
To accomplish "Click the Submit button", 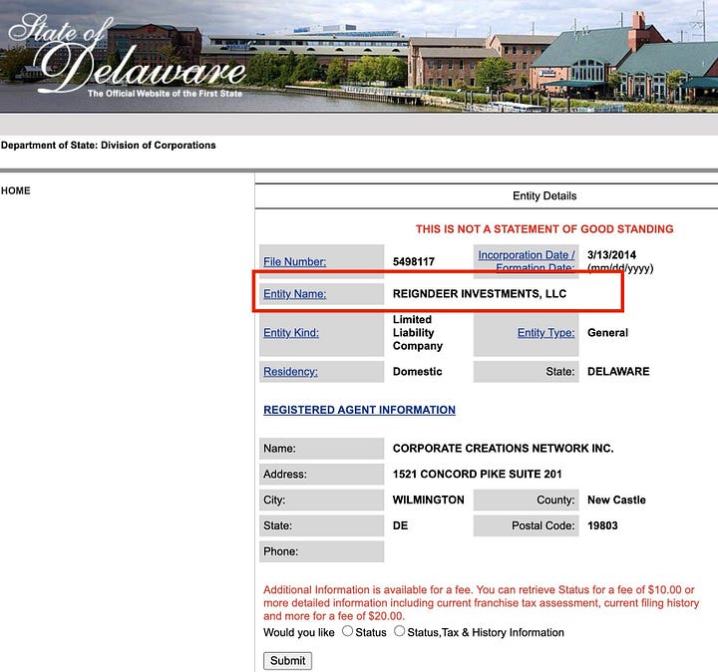I will click(287, 661).
